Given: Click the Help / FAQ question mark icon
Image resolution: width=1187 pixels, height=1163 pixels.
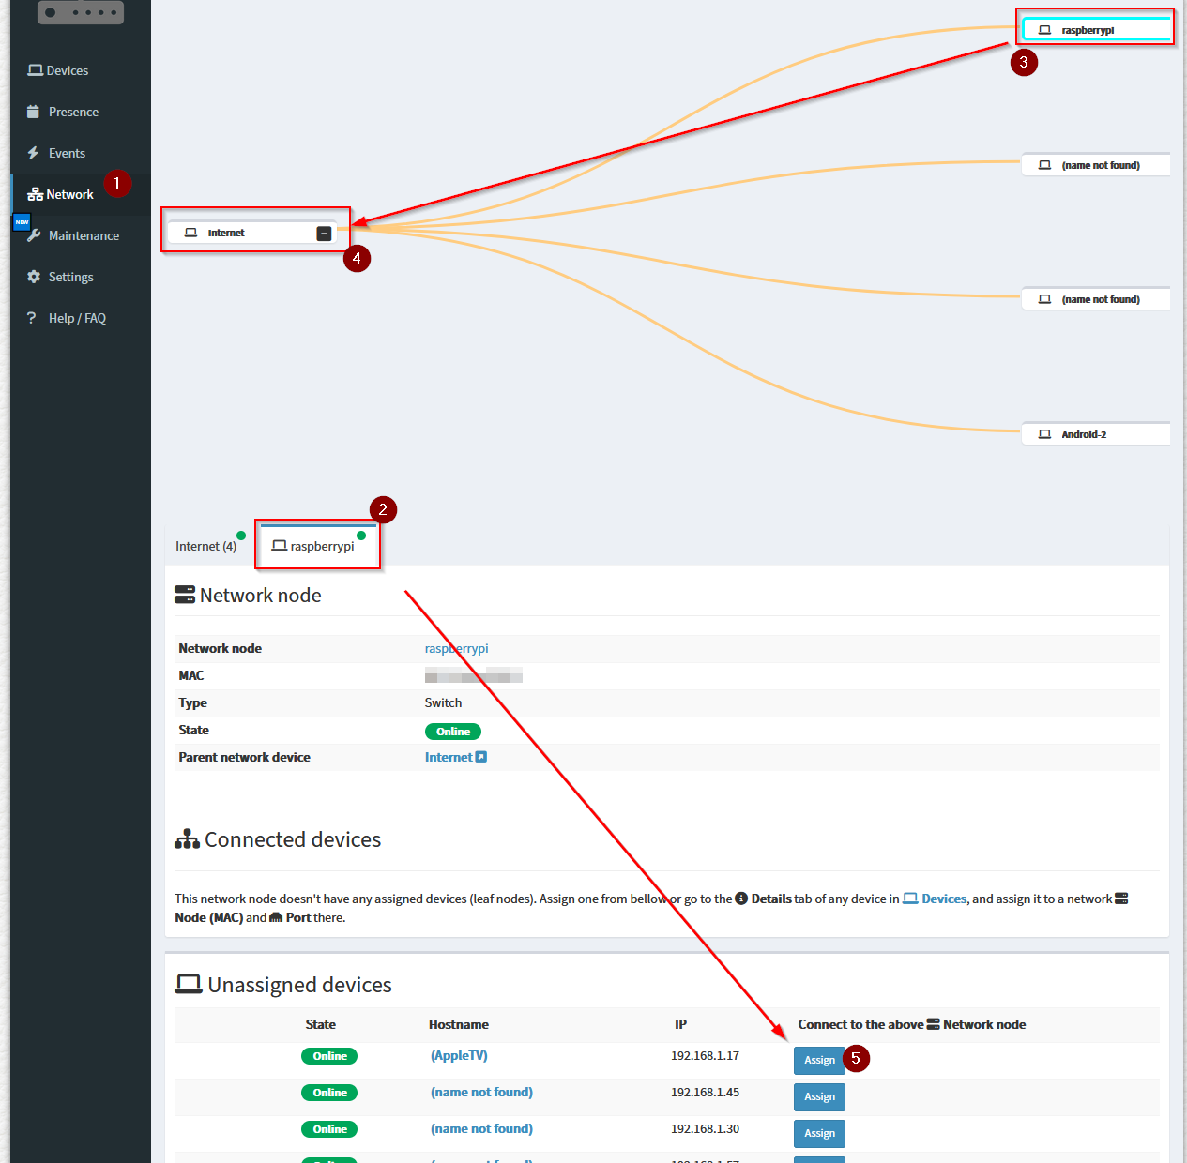Looking at the screenshot, I should (x=34, y=318).
